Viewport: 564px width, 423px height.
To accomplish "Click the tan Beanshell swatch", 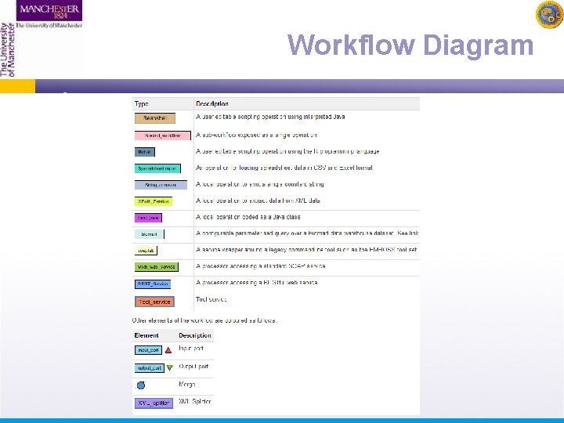I will pos(155,118).
